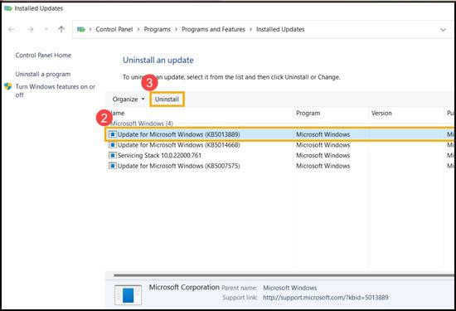This screenshot has width=456, height=311.
Task: Open Turn Windows features on or off
Action: (x=56, y=90)
